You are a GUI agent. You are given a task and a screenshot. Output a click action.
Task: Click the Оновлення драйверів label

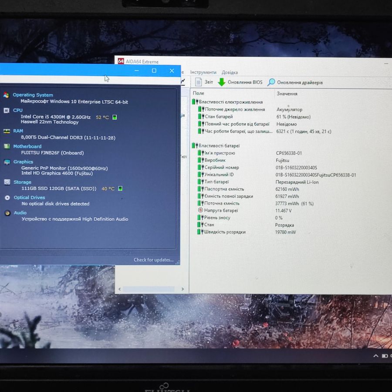coord(300,82)
